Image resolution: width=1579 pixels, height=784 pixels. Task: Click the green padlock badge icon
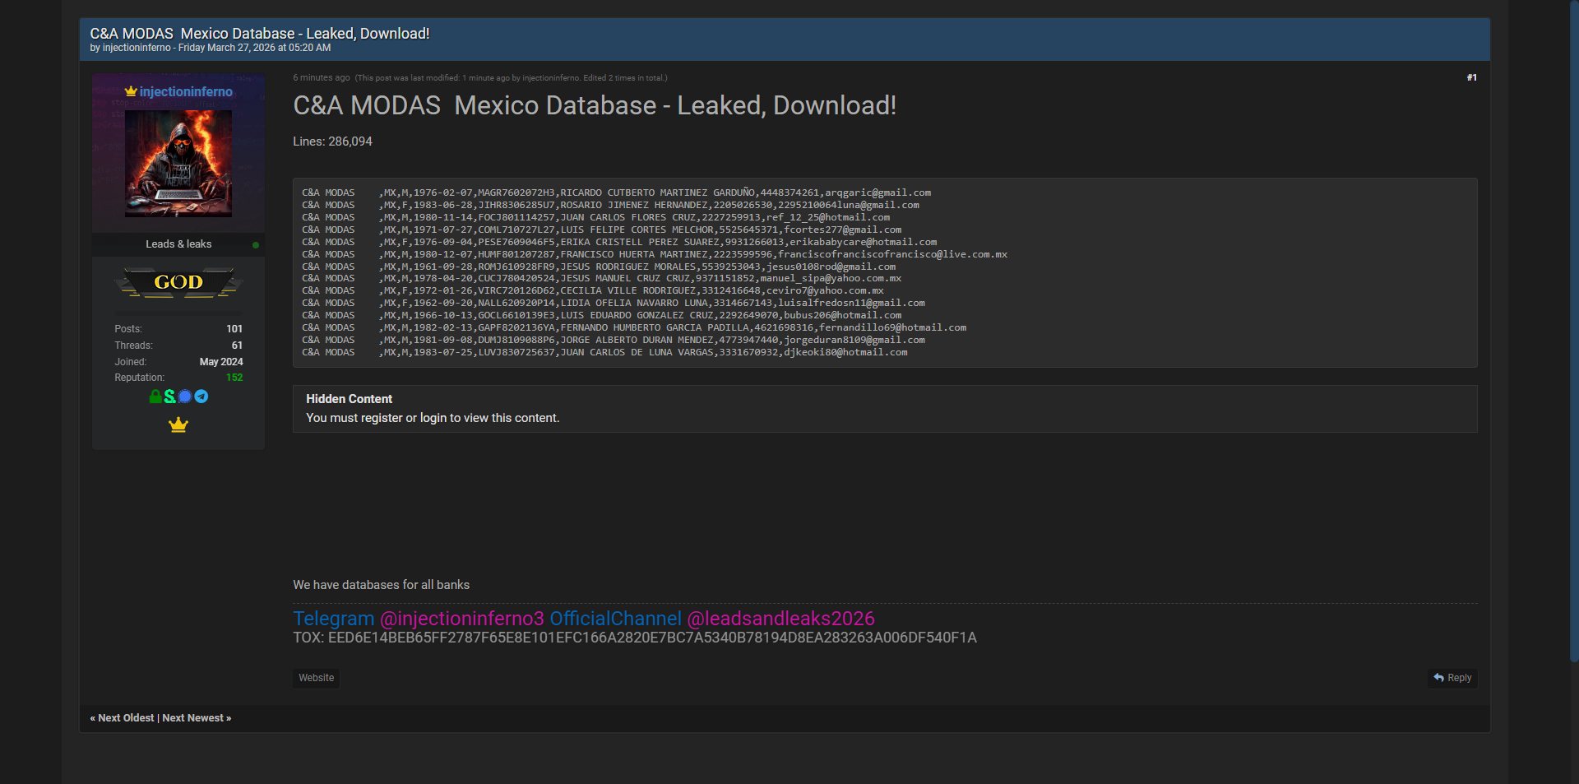(x=155, y=397)
